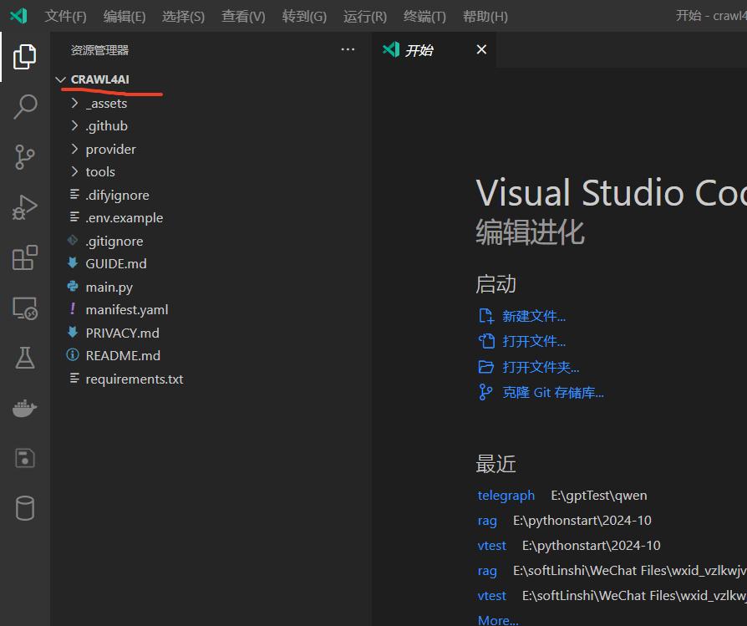Open the GUIDE.md file name
The image size is (747, 626).
click(116, 263)
